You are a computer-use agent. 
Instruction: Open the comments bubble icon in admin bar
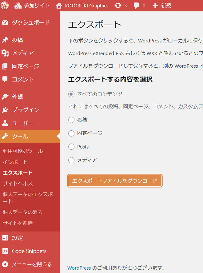point(136,6)
